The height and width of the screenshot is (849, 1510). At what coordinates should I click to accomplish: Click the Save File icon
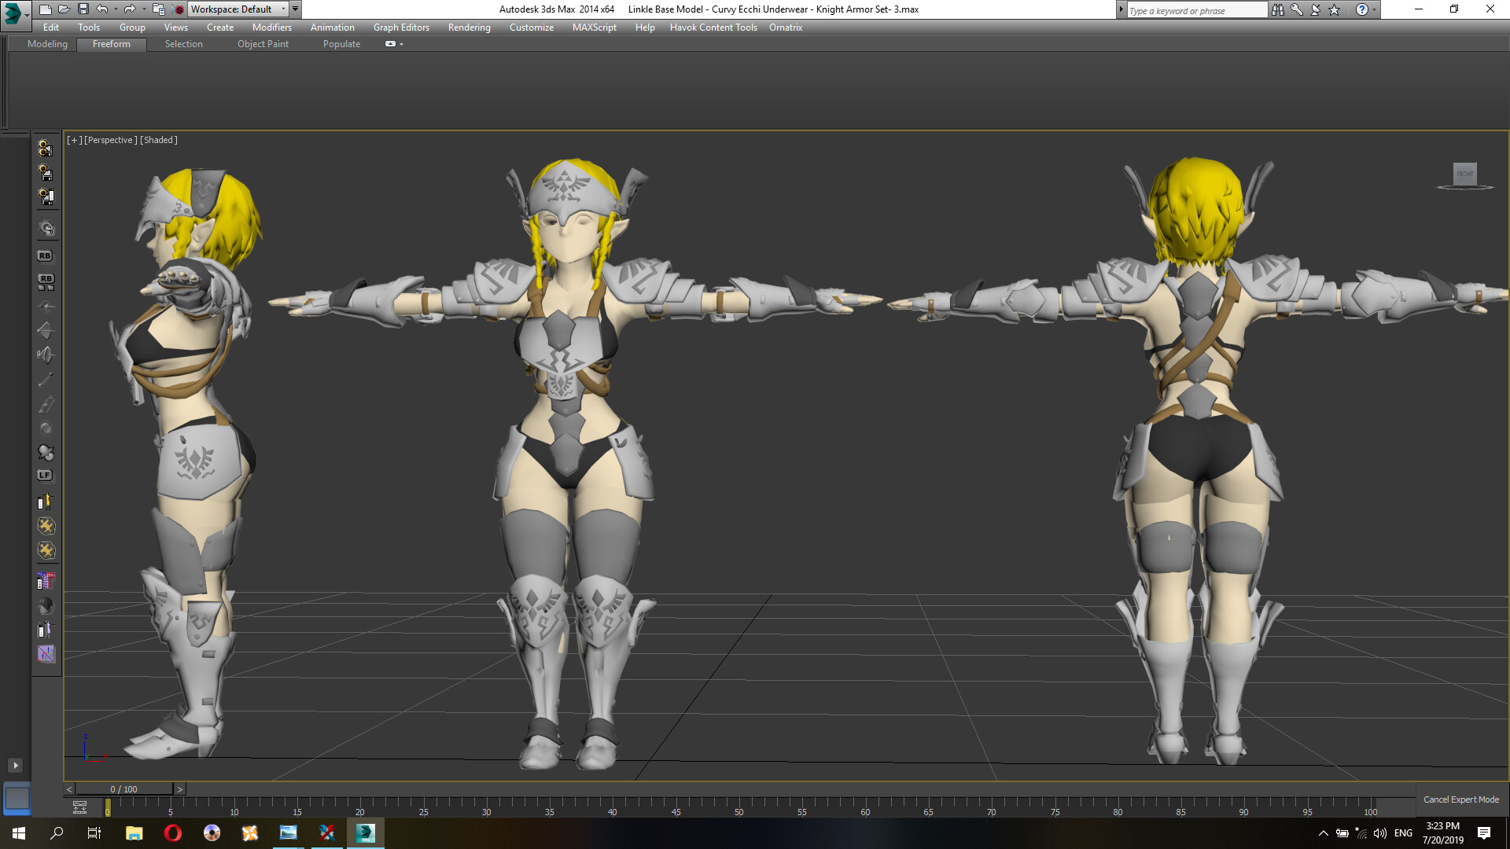click(x=83, y=9)
